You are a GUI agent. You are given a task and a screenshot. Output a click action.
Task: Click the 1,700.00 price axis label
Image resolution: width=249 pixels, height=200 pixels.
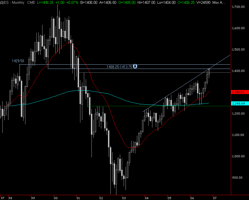pos(238,7)
